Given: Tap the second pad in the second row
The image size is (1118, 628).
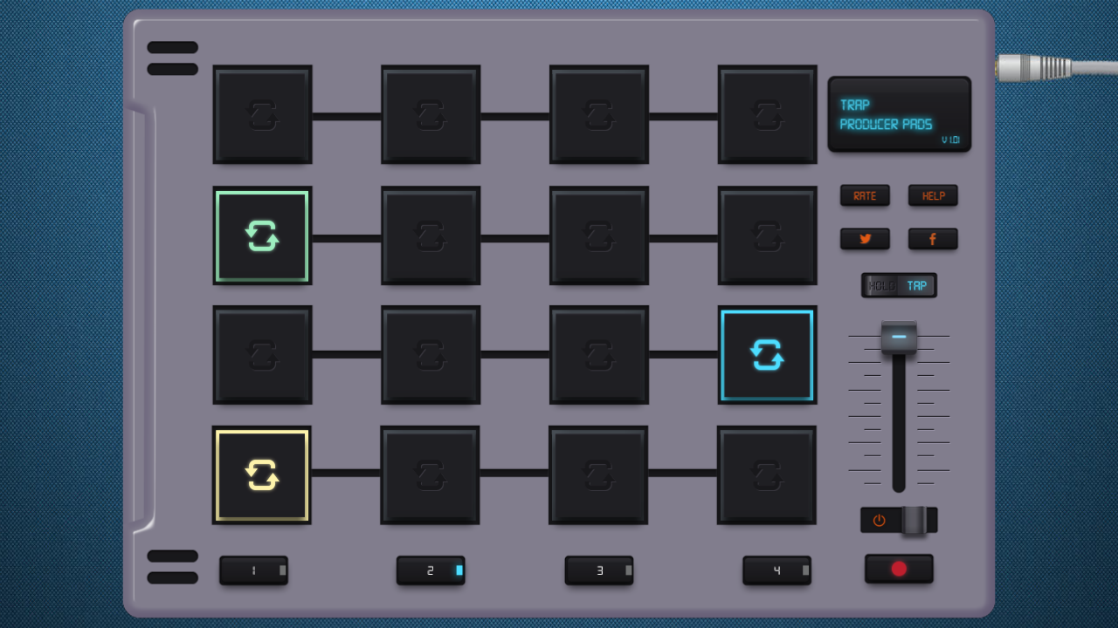Looking at the screenshot, I should click(431, 235).
